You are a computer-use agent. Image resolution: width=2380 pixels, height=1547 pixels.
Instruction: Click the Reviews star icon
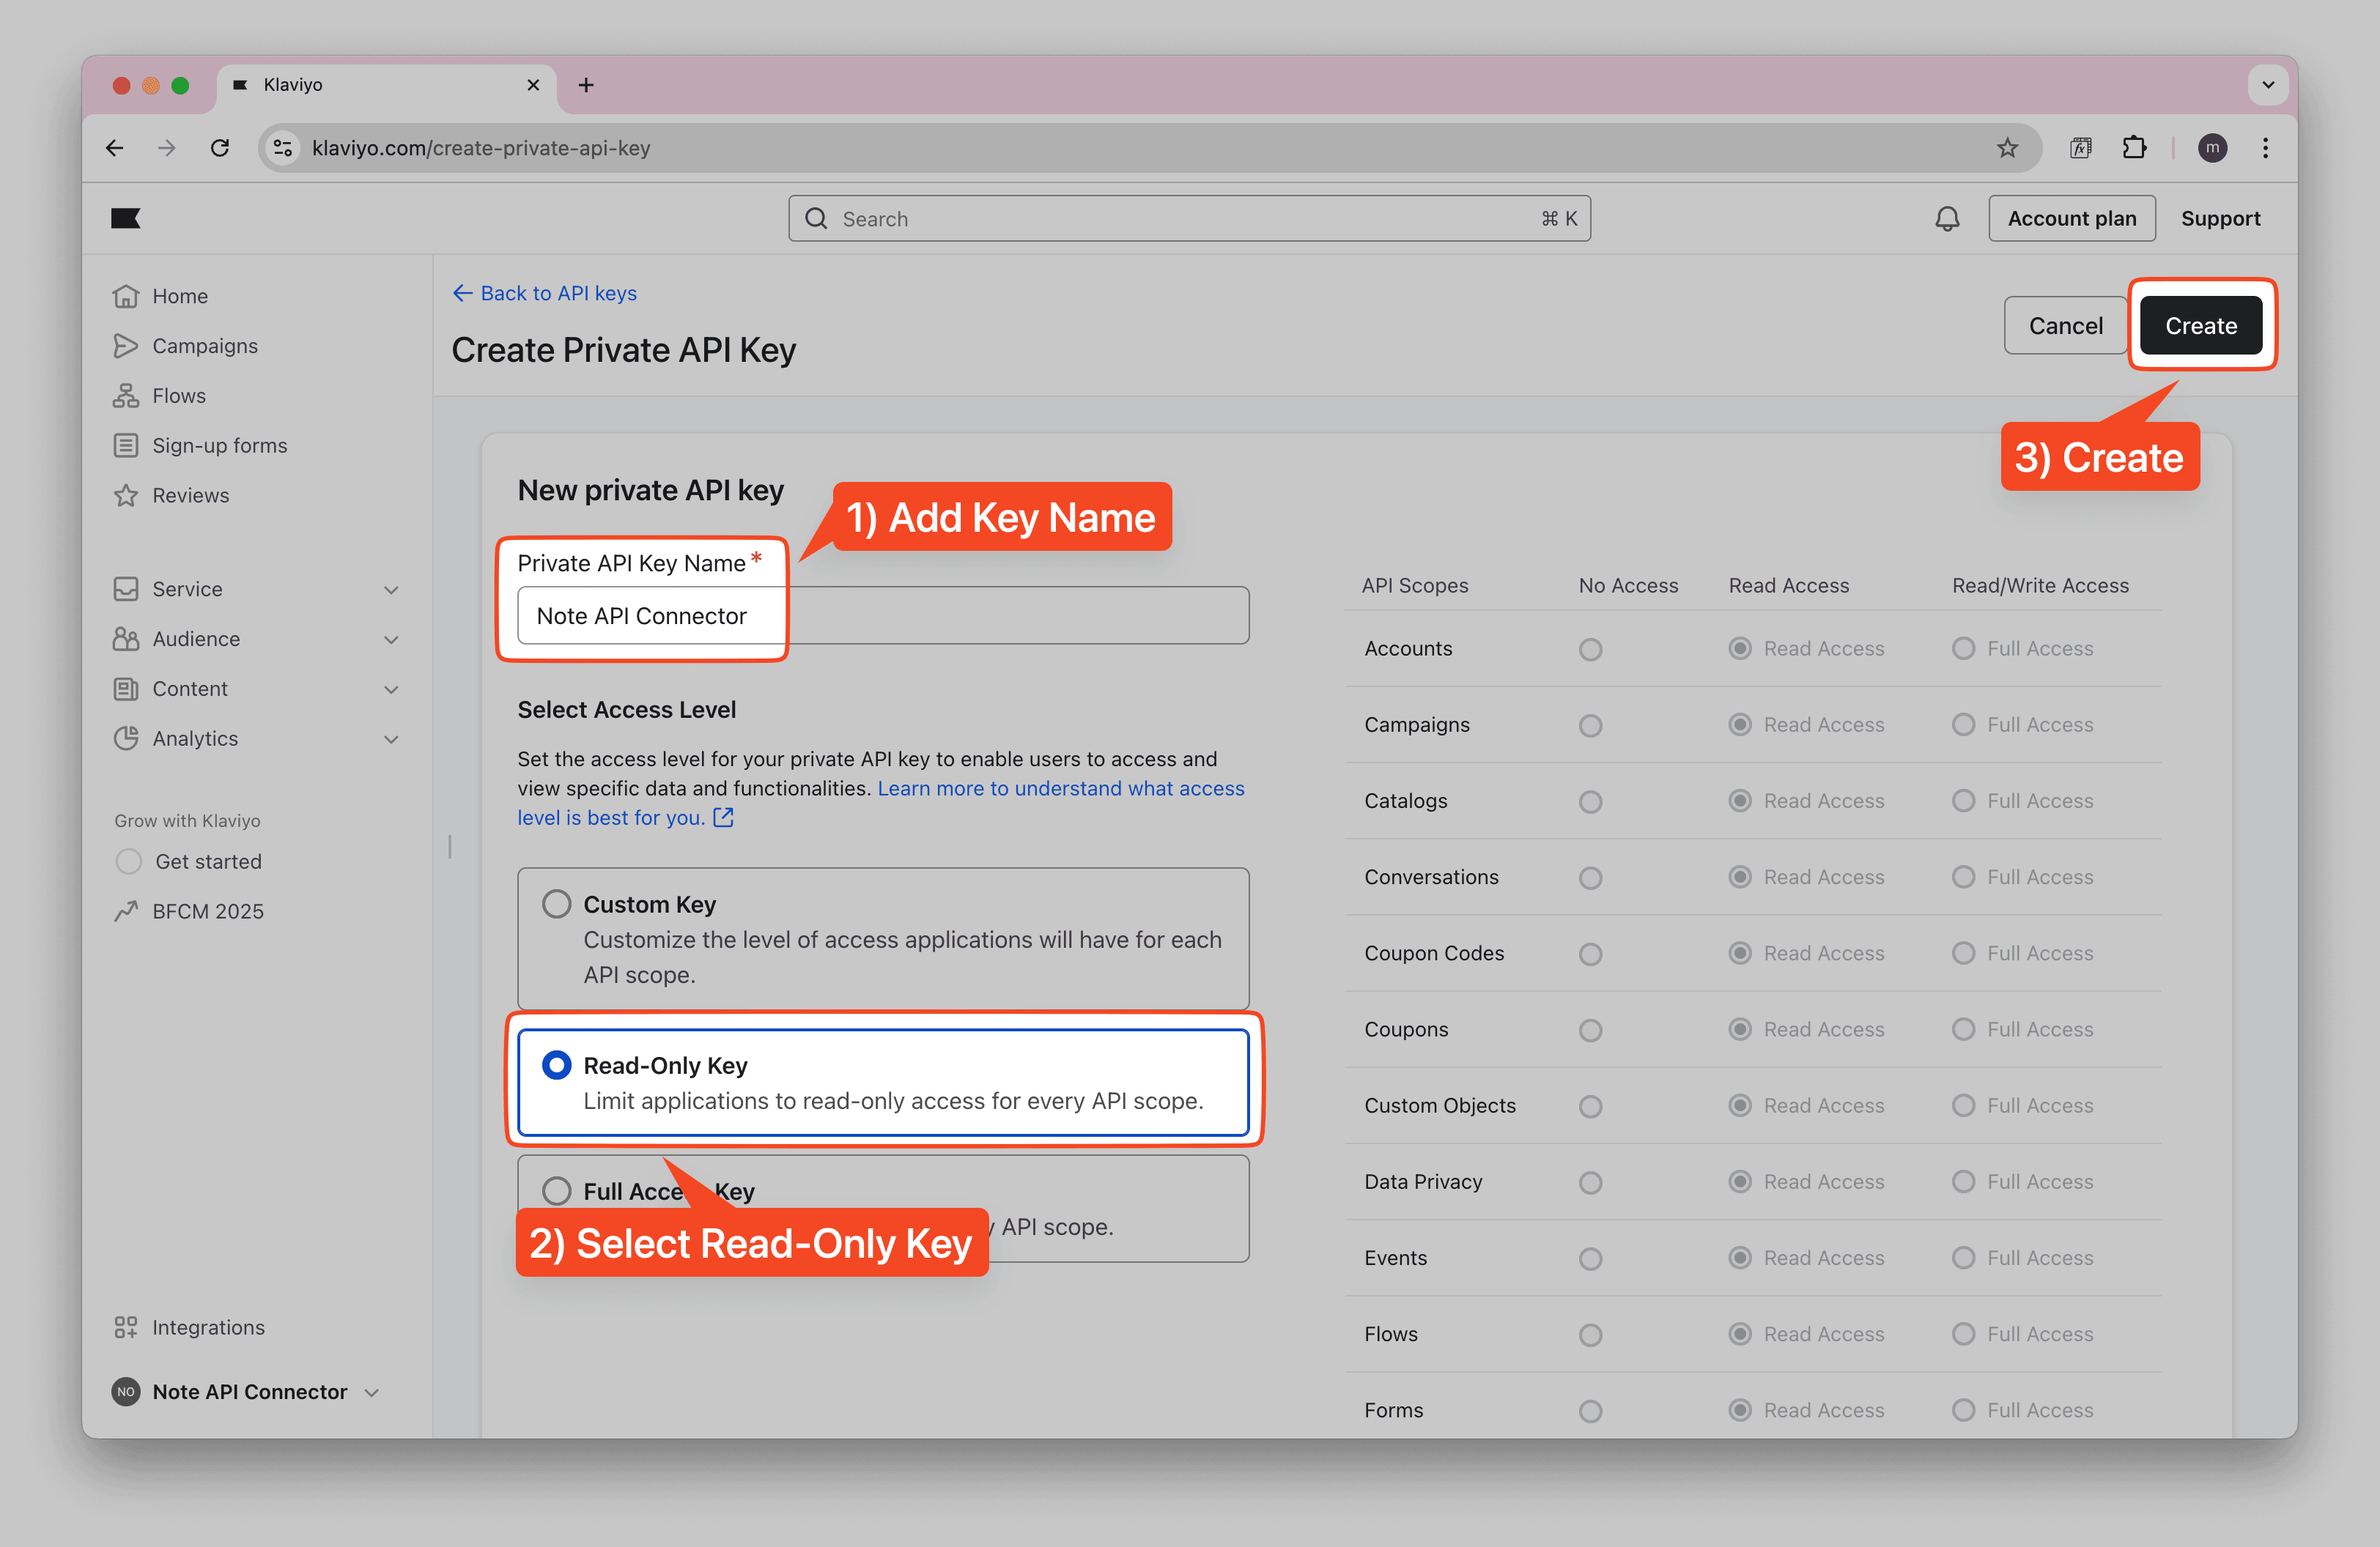(126, 496)
